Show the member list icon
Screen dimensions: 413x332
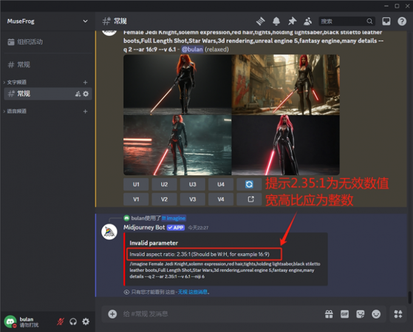click(x=307, y=21)
